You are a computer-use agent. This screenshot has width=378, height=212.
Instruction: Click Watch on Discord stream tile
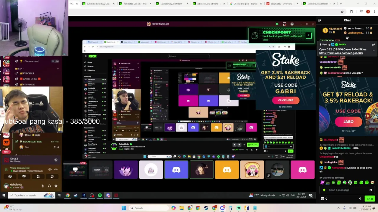point(97,170)
